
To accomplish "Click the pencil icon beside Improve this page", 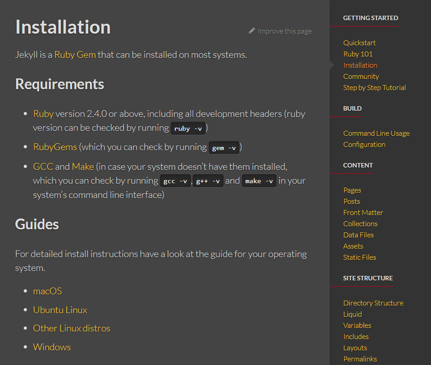I will 252,31.
